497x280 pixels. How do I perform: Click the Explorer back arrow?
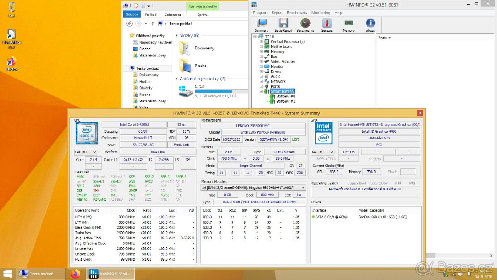(129, 24)
